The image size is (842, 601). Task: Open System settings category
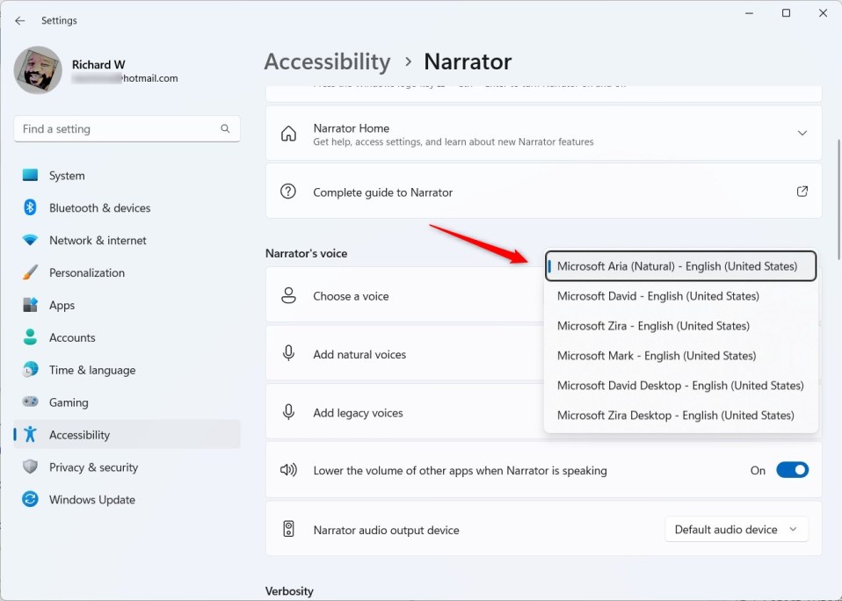[x=127, y=176]
